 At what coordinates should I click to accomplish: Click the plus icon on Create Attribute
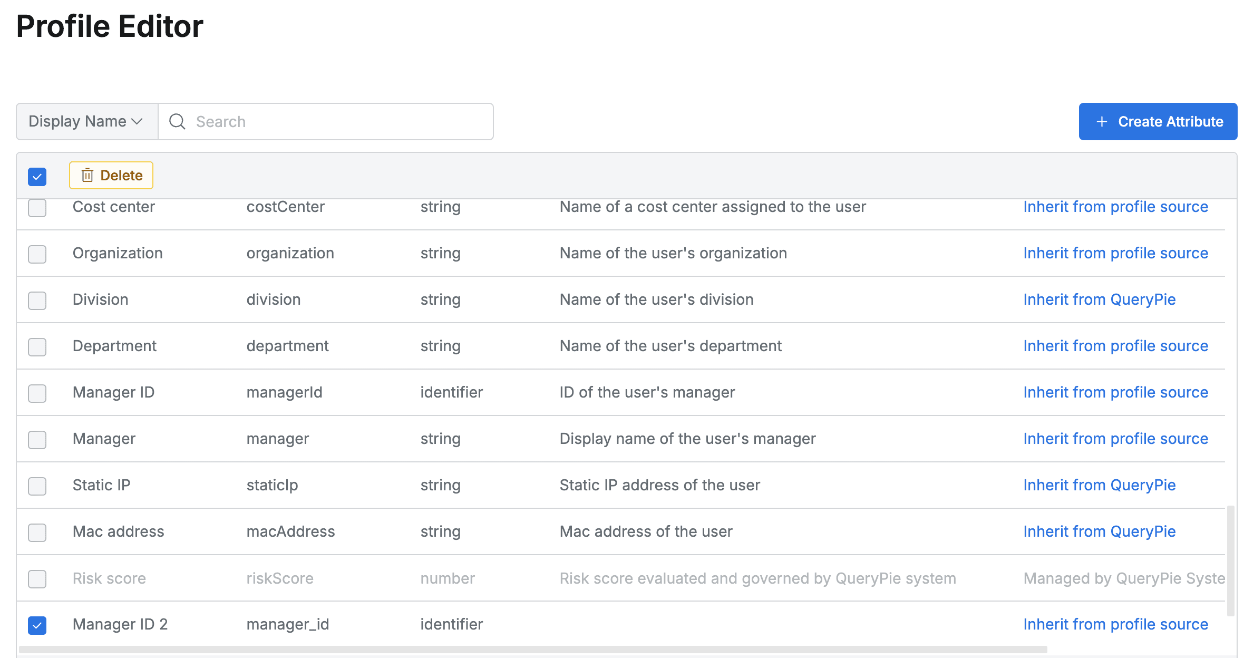point(1102,121)
